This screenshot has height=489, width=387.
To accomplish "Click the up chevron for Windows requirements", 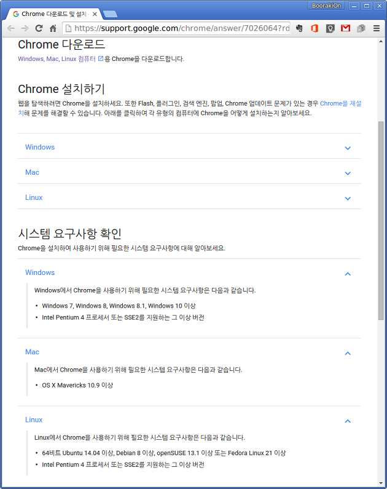I will coord(348,274).
